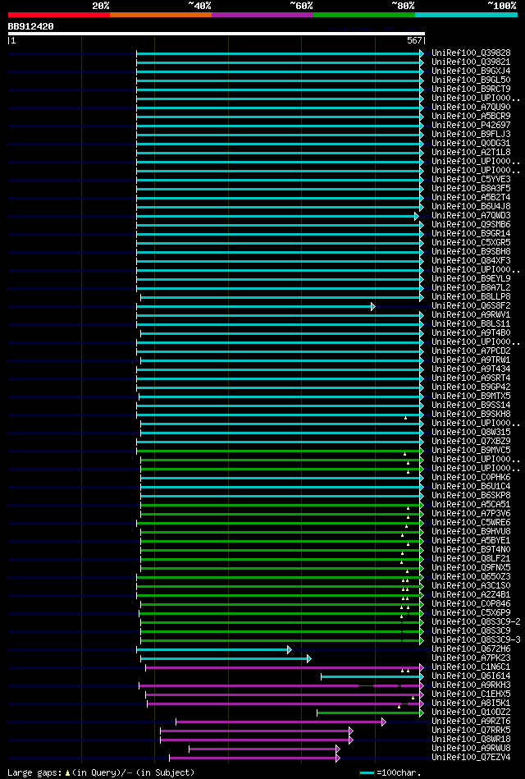Click label UniRef100_A5CA51
525x779 pixels.
click(x=471, y=504)
